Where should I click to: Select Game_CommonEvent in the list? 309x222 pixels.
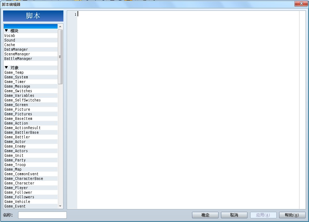coord(31,174)
